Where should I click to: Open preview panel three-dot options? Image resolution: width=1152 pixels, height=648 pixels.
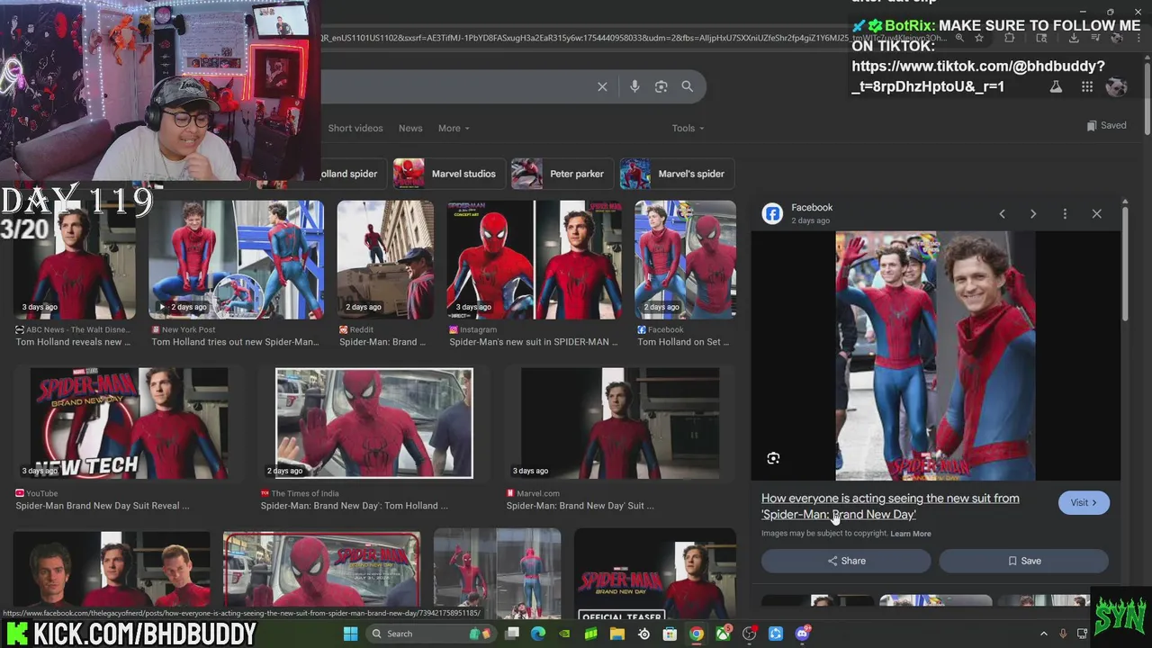(x=1065, y=214)
